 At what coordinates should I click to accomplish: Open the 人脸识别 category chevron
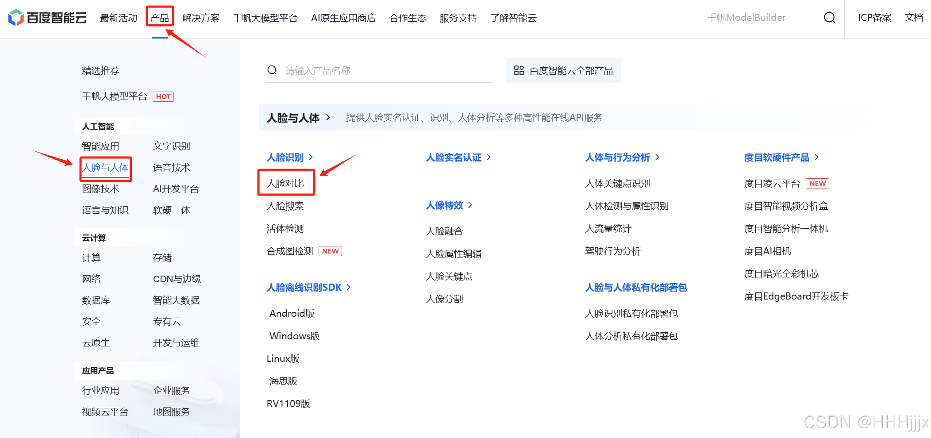click(311, 157)
